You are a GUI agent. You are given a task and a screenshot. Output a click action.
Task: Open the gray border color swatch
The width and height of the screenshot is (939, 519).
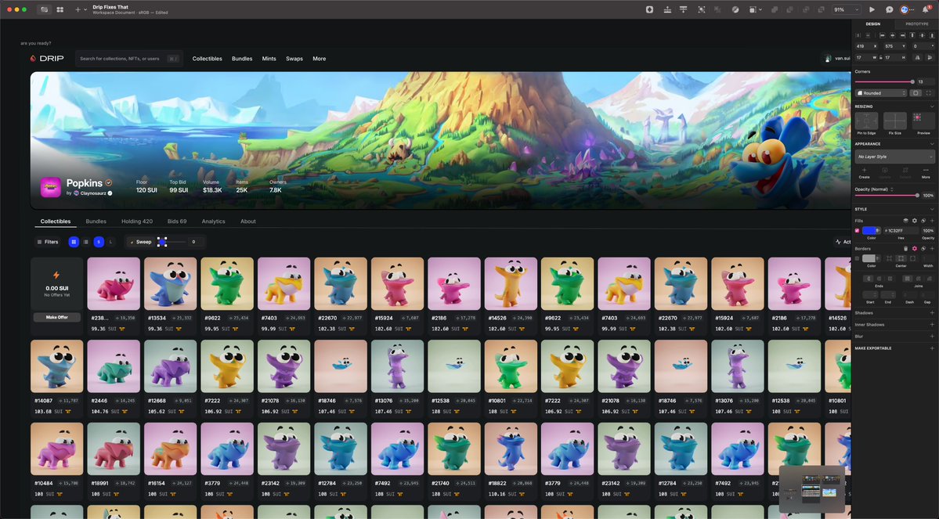tap(869, 258)
